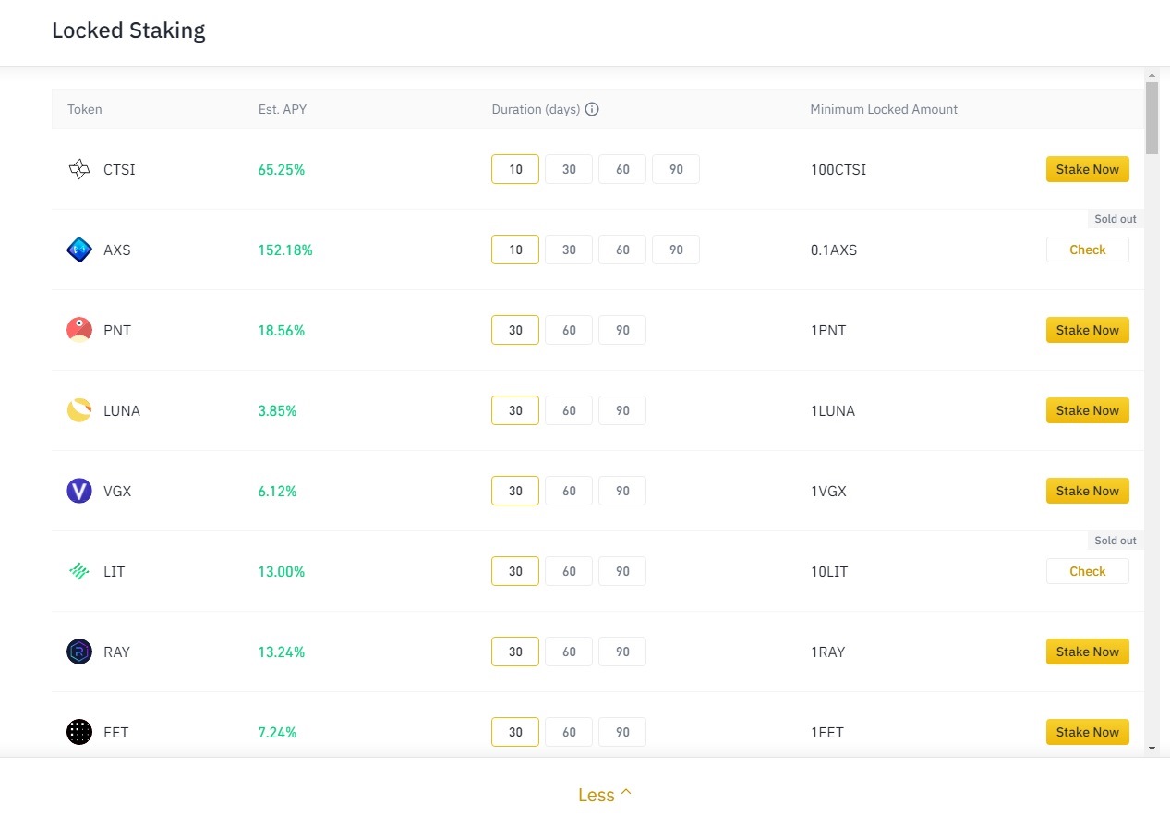This screenshot has height=816, width=1170.
Task: Click the vertical scrollbar thumb
Action: pyautogui.click(x=1152, y=118)
